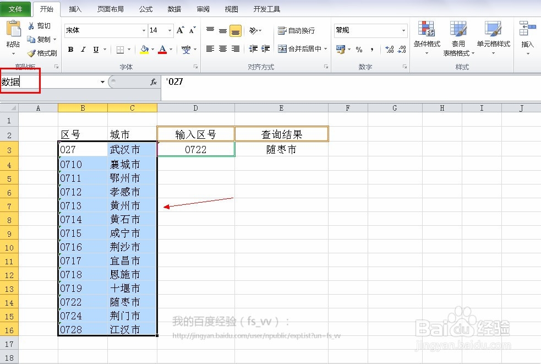This screenshot has width=541, height=364.
Task: Open underline style dropdown arrow
Action: (x=105, y=50)
